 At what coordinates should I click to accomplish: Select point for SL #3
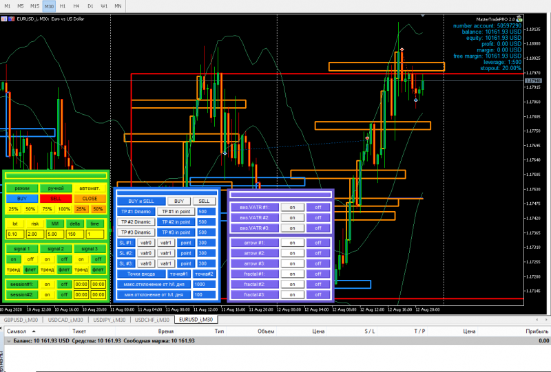[186, 263]
